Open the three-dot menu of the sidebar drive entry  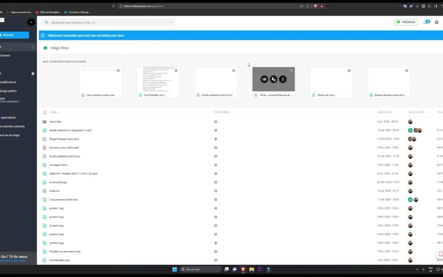[x=33, y=47]
